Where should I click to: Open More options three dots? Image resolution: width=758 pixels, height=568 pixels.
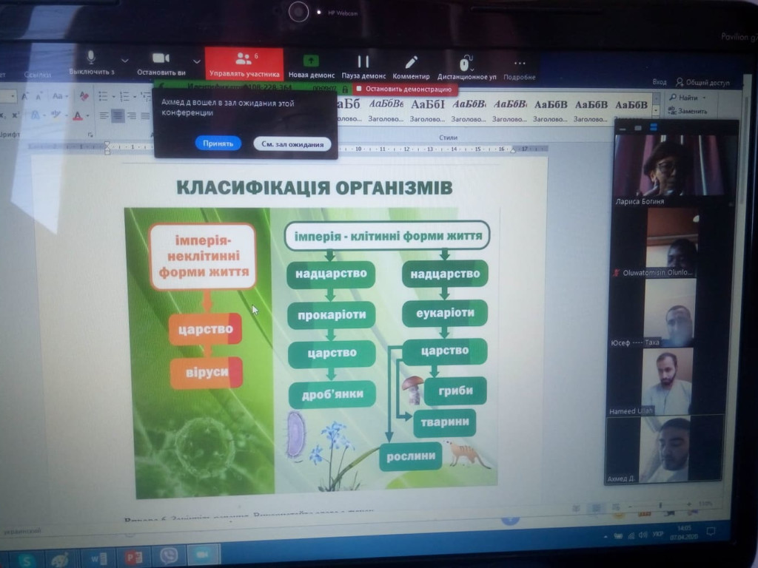[x=519, y=69]
